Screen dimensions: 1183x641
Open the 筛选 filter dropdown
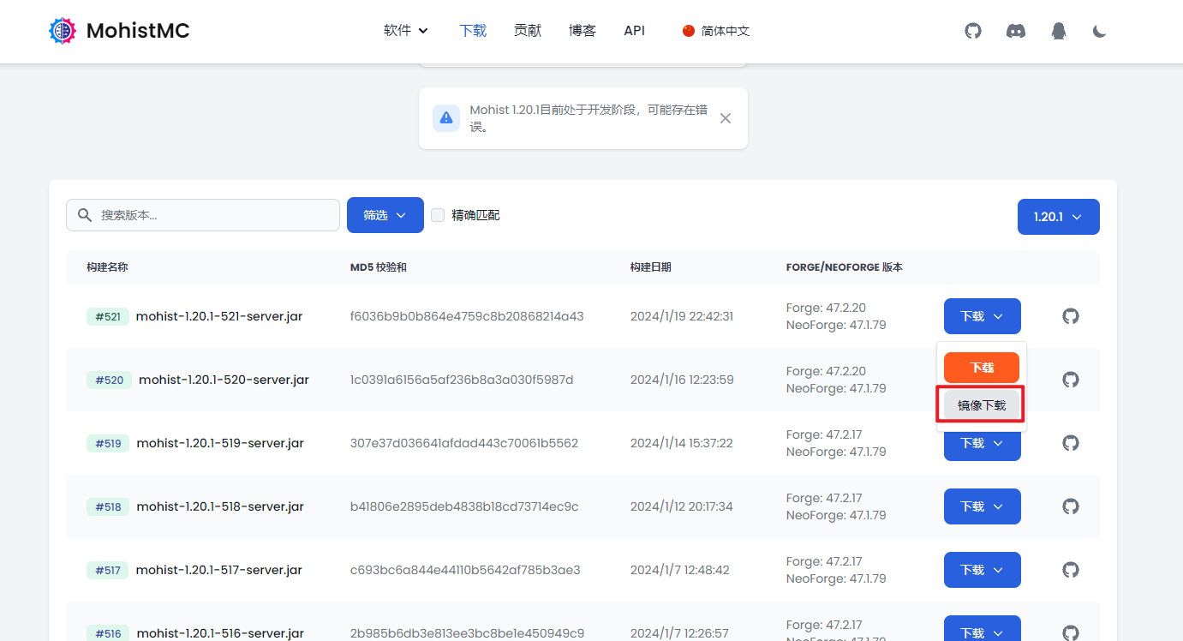coord(385,215)
